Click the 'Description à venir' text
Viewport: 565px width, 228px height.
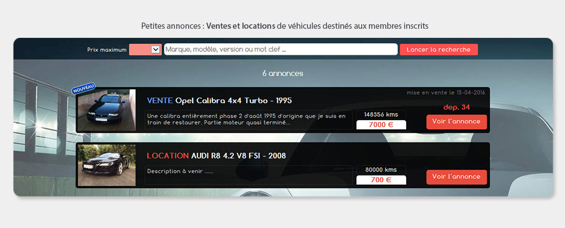click(x=181, y=172)
